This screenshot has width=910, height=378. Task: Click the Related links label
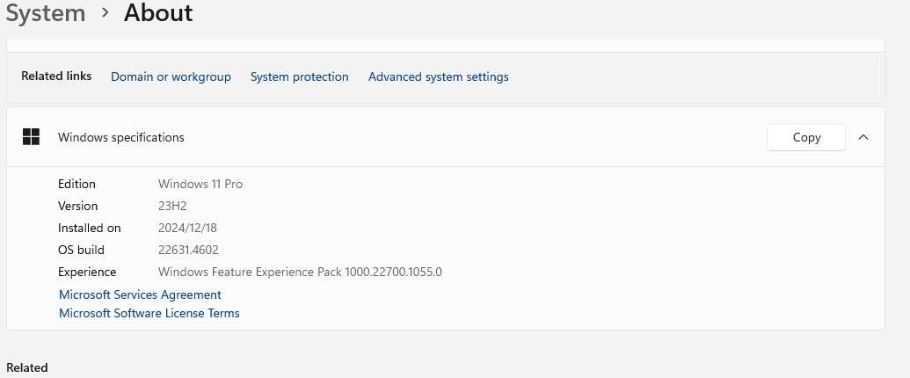click(x=56, y=76)
